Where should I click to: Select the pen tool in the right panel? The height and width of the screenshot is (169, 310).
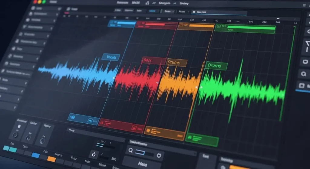(307, 46)
